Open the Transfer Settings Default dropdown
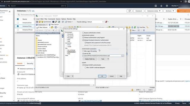Image resolution: width=190 pixels, height=106 pixels. 95,22
